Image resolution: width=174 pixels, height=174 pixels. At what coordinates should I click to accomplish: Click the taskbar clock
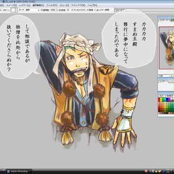click(170, 171)
